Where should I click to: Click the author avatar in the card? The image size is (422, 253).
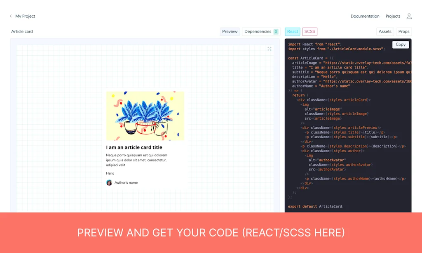109,183
